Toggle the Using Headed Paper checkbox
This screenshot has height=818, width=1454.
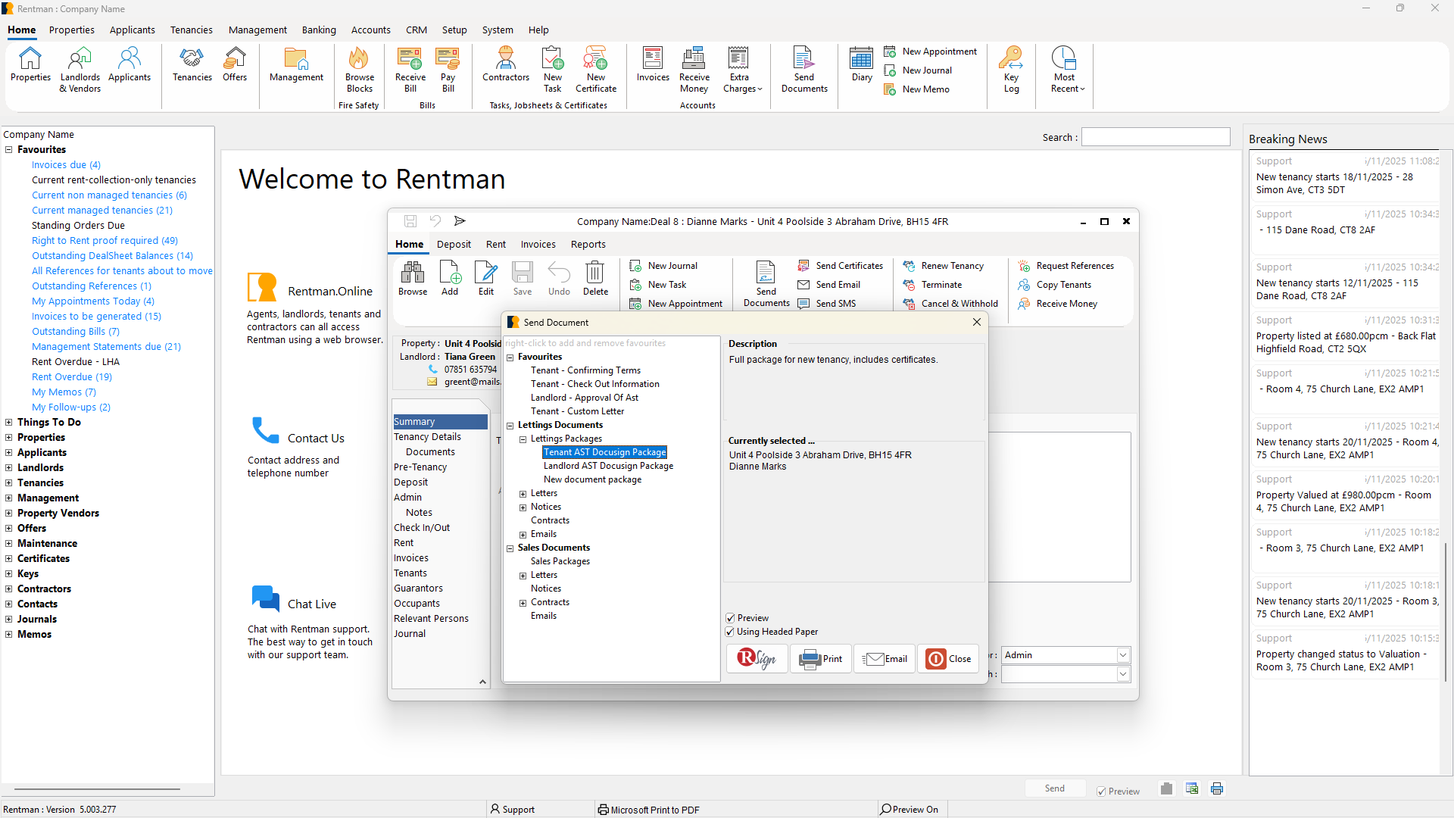pos(730,632)
